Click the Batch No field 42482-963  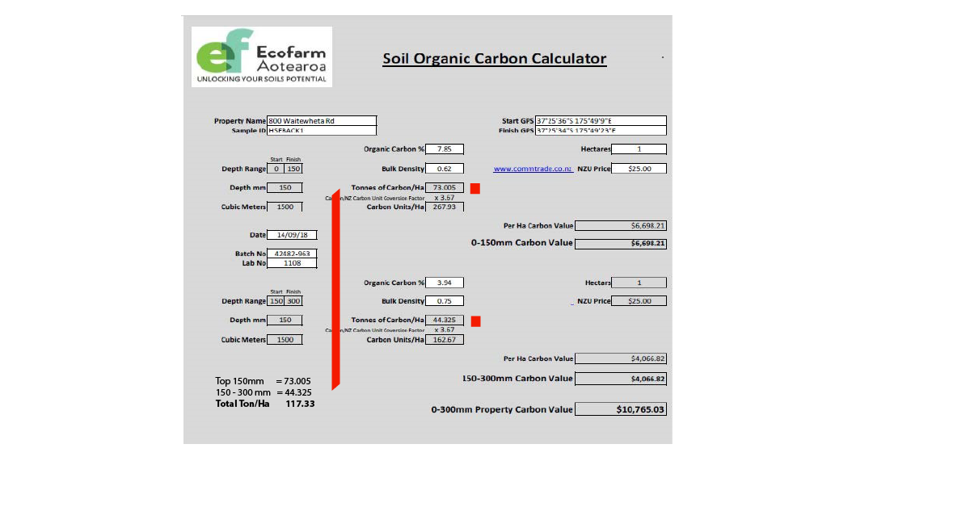pos(293,253)
